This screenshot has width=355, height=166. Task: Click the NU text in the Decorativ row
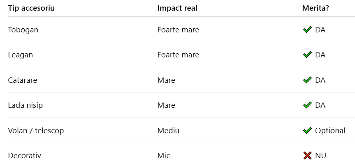coord(321,156)
